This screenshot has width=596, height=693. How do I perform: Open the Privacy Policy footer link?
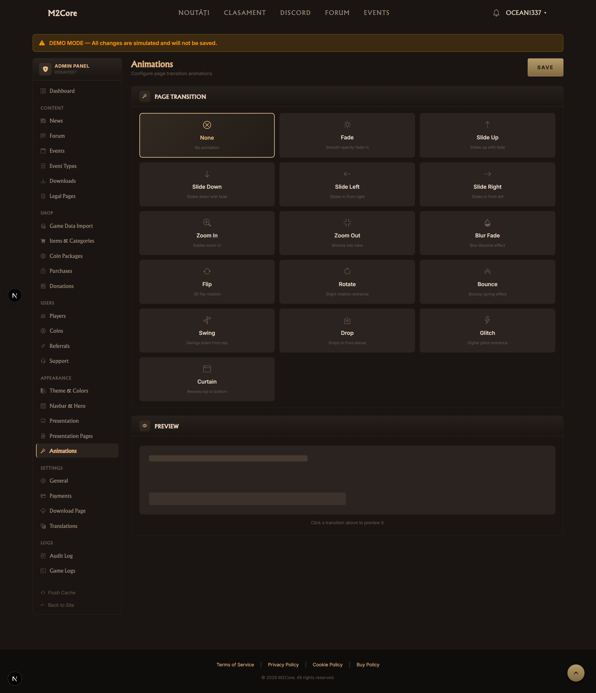pyautogui.click(x=283, y=664)
